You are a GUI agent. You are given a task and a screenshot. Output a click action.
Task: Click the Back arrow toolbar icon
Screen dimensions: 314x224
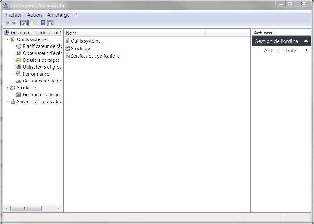click(x=7, y=23)
